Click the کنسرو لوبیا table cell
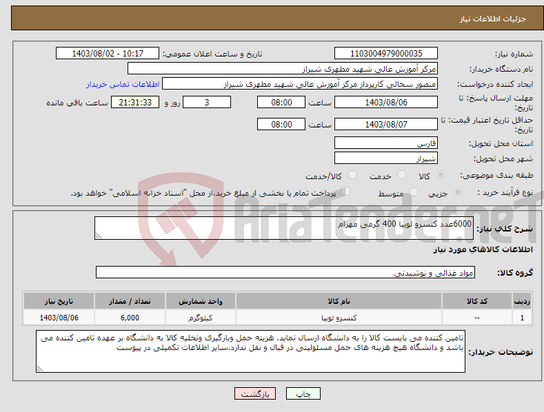 [x=339, y=318]
